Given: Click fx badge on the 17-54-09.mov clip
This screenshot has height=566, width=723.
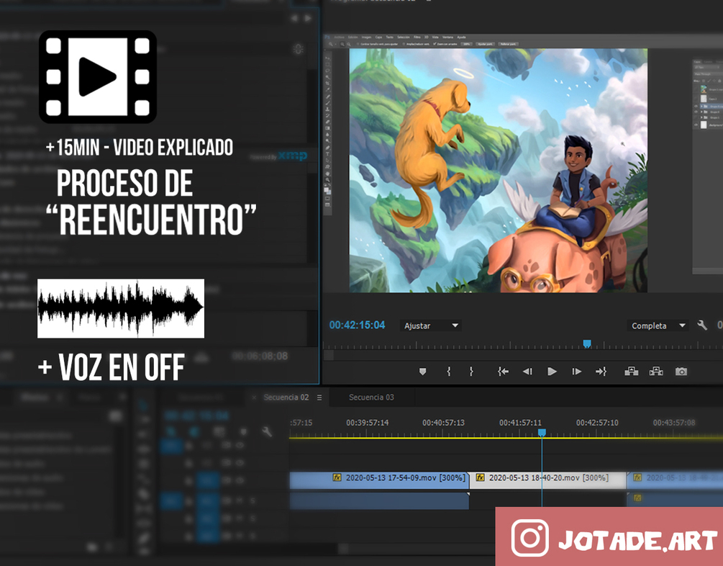Looking at the screenshot, I should pyautogui.click(x=337, y=478).
